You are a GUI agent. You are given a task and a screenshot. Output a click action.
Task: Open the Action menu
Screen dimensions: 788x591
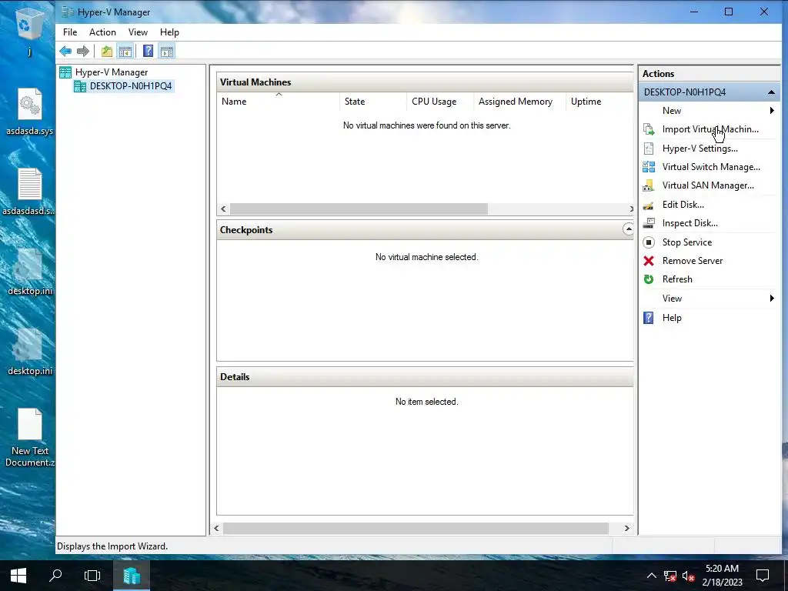[102, 32]
